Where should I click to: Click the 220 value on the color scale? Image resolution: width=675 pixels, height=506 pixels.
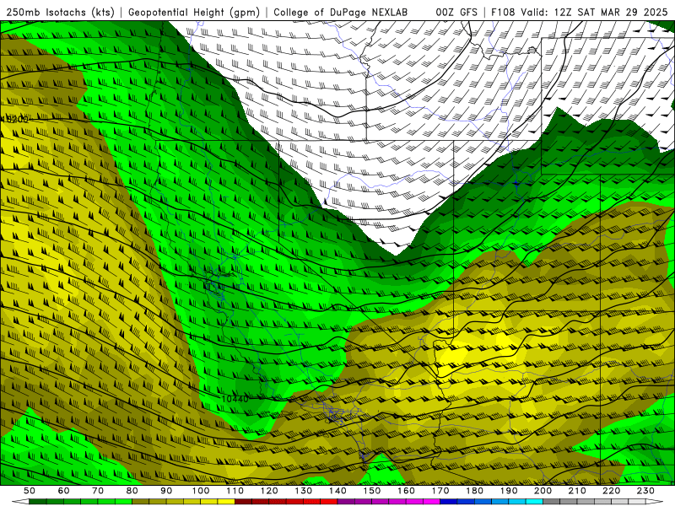611,491
